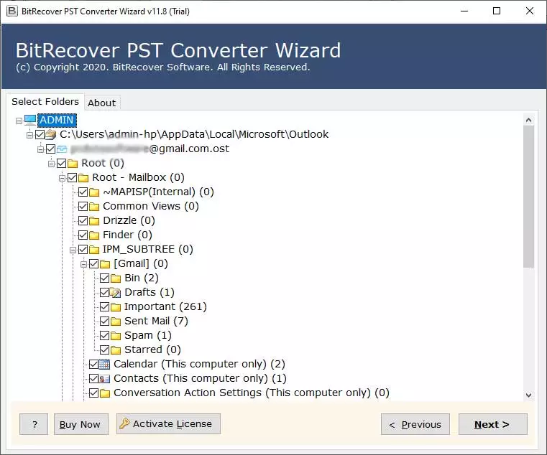Uncheck the IPM_SUBTREE (0) checkbox

pos(83,250)
